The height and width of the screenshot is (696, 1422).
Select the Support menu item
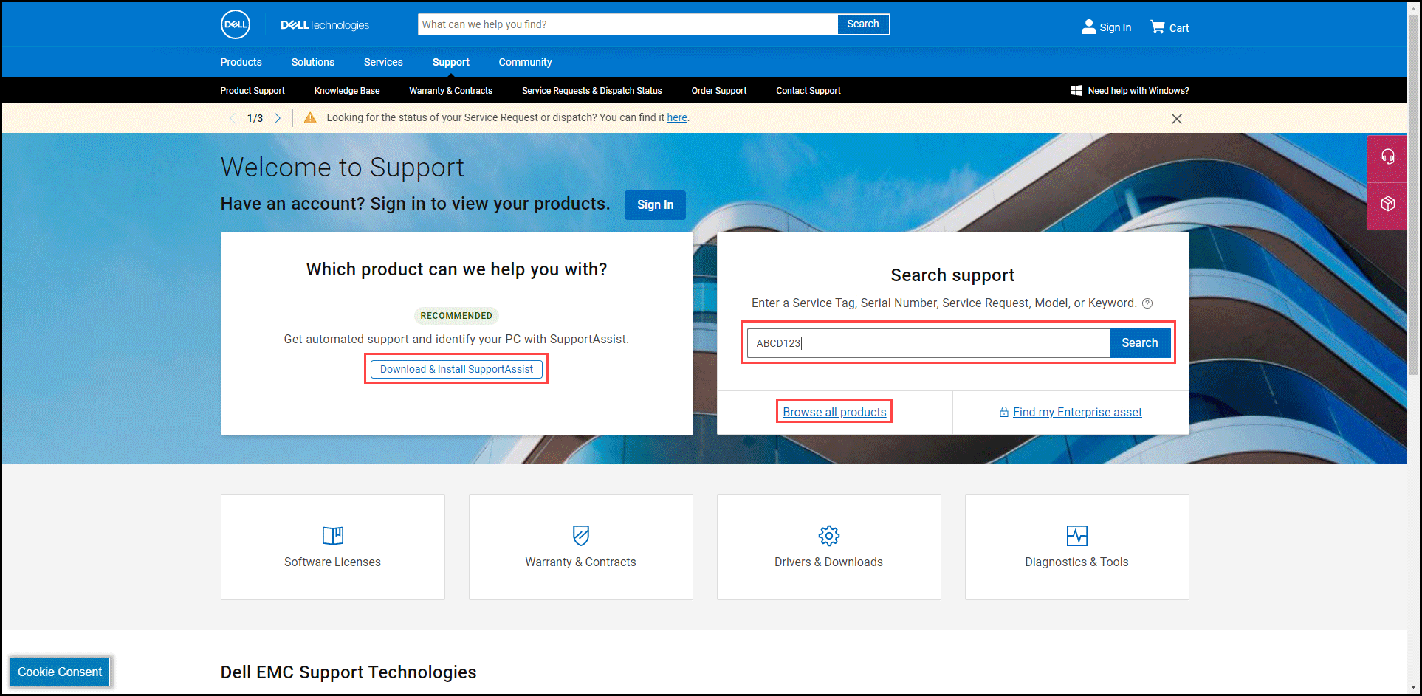451,62
